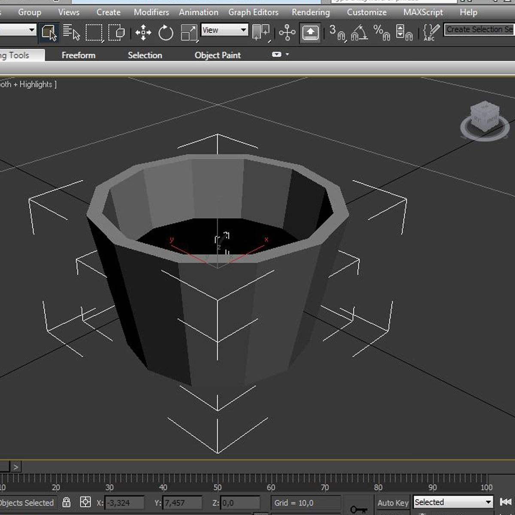Click the X coordinate field
The image size is (515, 515).
click(x=124, y=503)
